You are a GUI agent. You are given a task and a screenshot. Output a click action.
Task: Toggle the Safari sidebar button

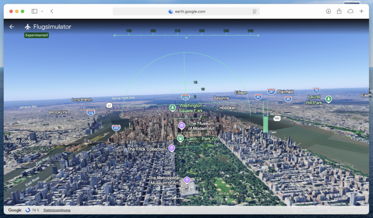click(x=35, y=11)
